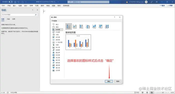Open the navigation pane options dropdown arrow

tap(32, 10)
